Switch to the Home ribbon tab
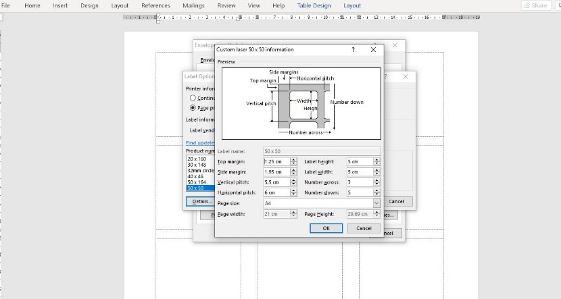 tap(32, 5)
